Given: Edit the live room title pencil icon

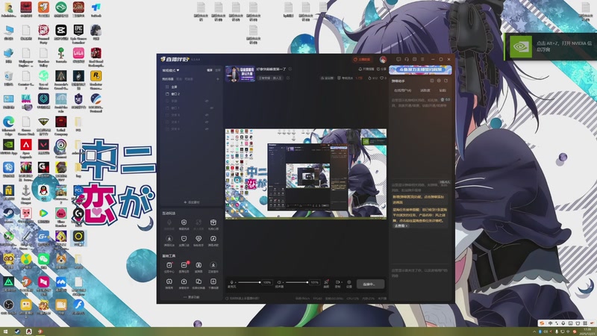Looking at the screenshot, I should (290, 69).
